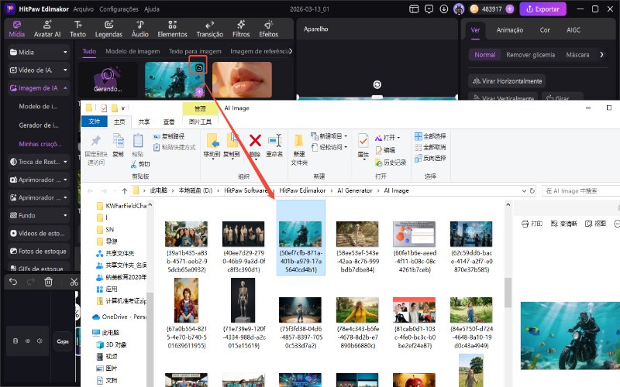Click the Virar Horizontalmente button

[508, 81]
